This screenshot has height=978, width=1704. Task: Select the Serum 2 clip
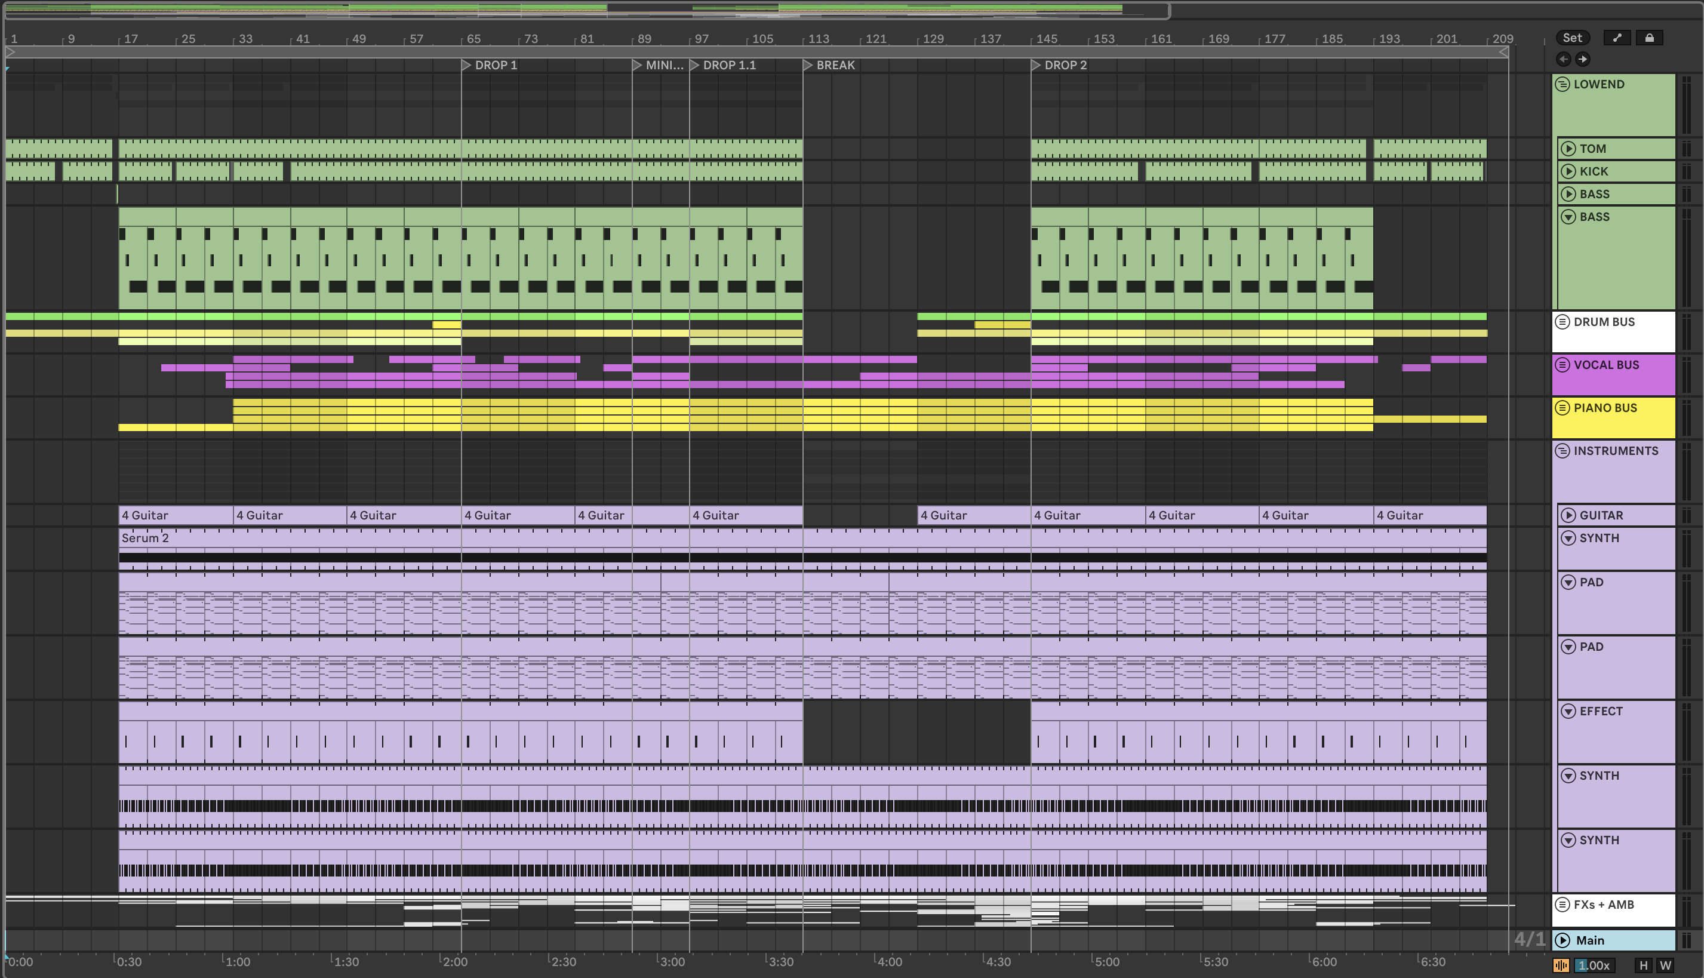[x=145, y=538]
